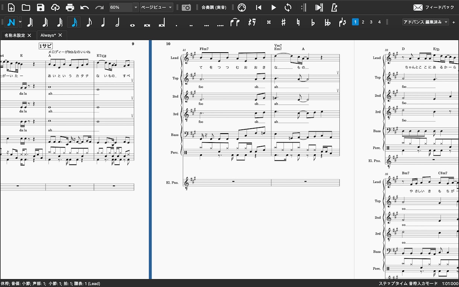Save the score with the floppy icon
Screen dimensions: 459x287
tap(41, 7)
